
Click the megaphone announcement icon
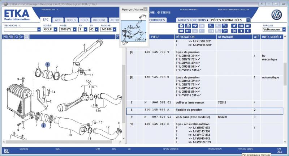pos(195,26)
